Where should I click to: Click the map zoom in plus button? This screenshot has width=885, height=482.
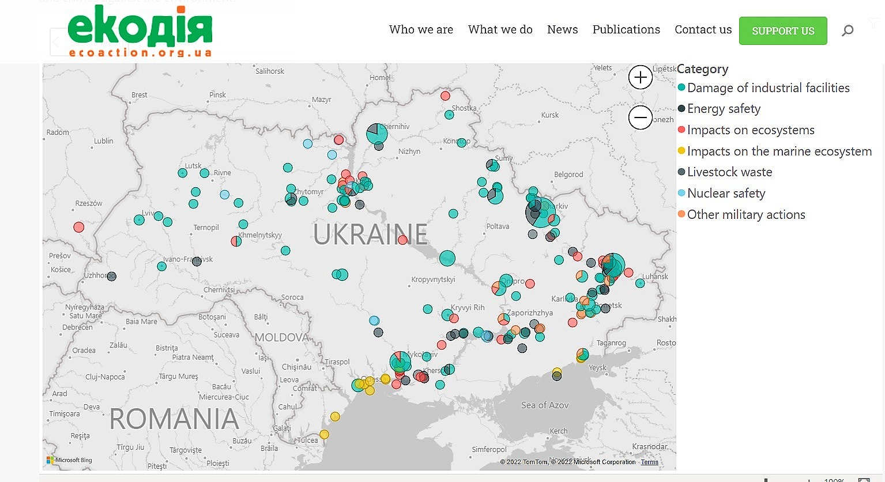[640, 77]
